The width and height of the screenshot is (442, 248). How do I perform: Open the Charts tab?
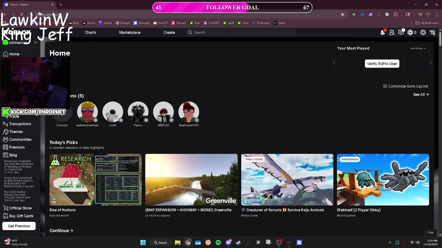(90, 32)
